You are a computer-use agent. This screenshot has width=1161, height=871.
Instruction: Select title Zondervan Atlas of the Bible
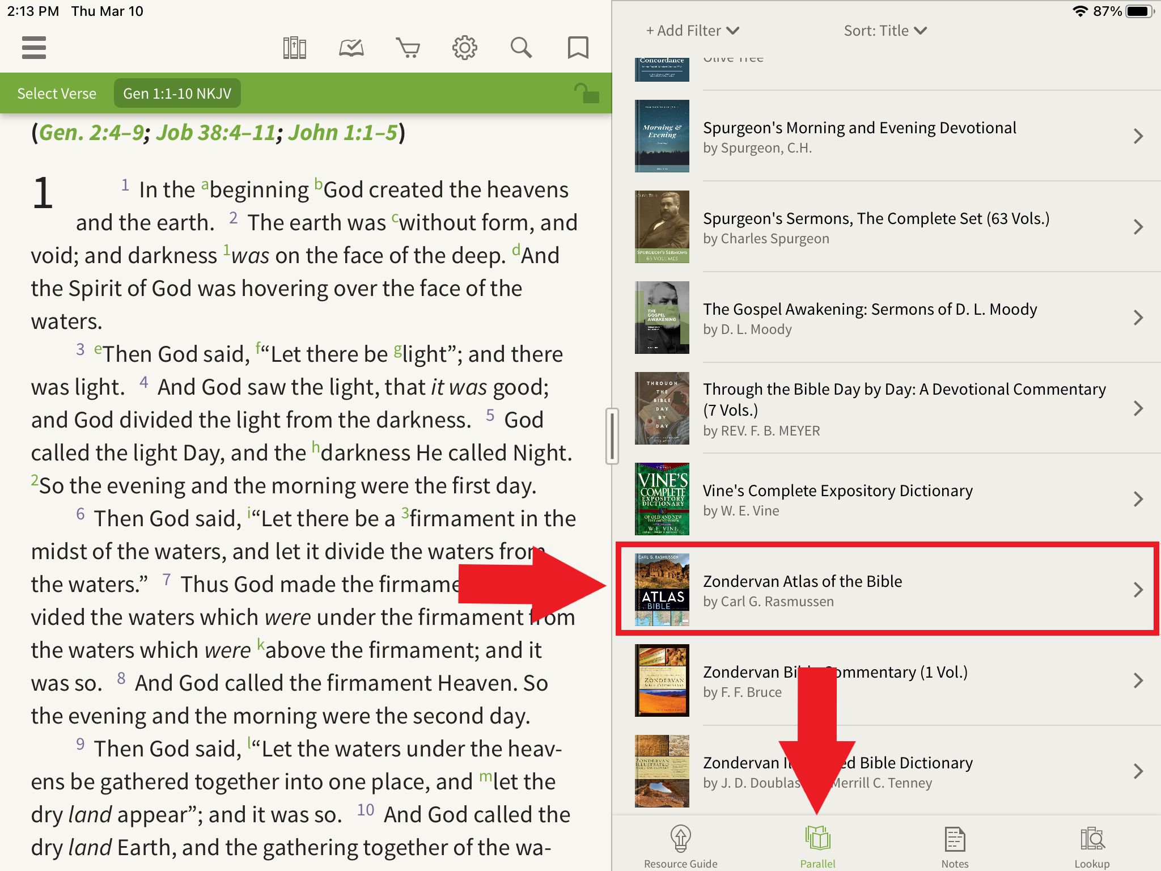coord(802,581)
